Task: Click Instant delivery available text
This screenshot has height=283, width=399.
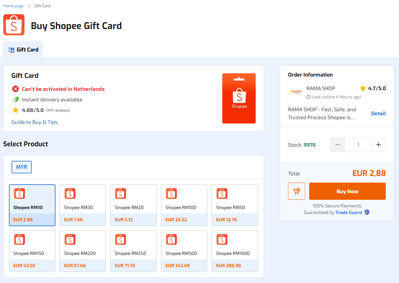Action: pyautogui.click(x=52, y=99)
